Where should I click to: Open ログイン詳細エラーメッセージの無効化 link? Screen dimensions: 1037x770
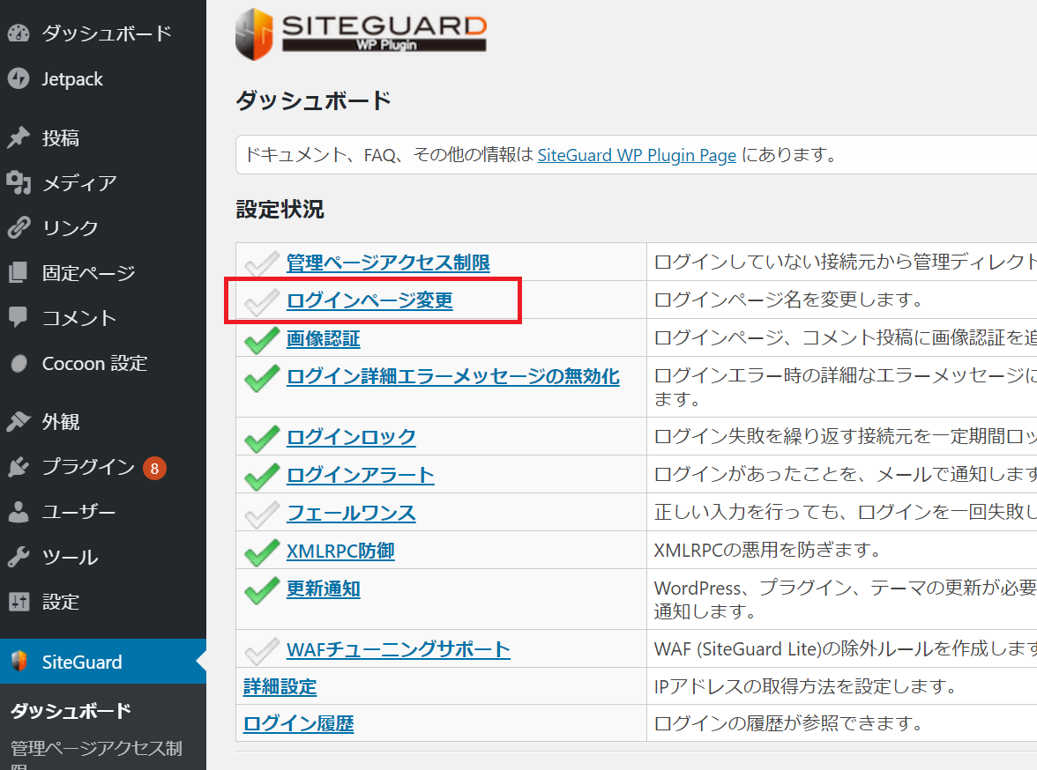[453, 376]
